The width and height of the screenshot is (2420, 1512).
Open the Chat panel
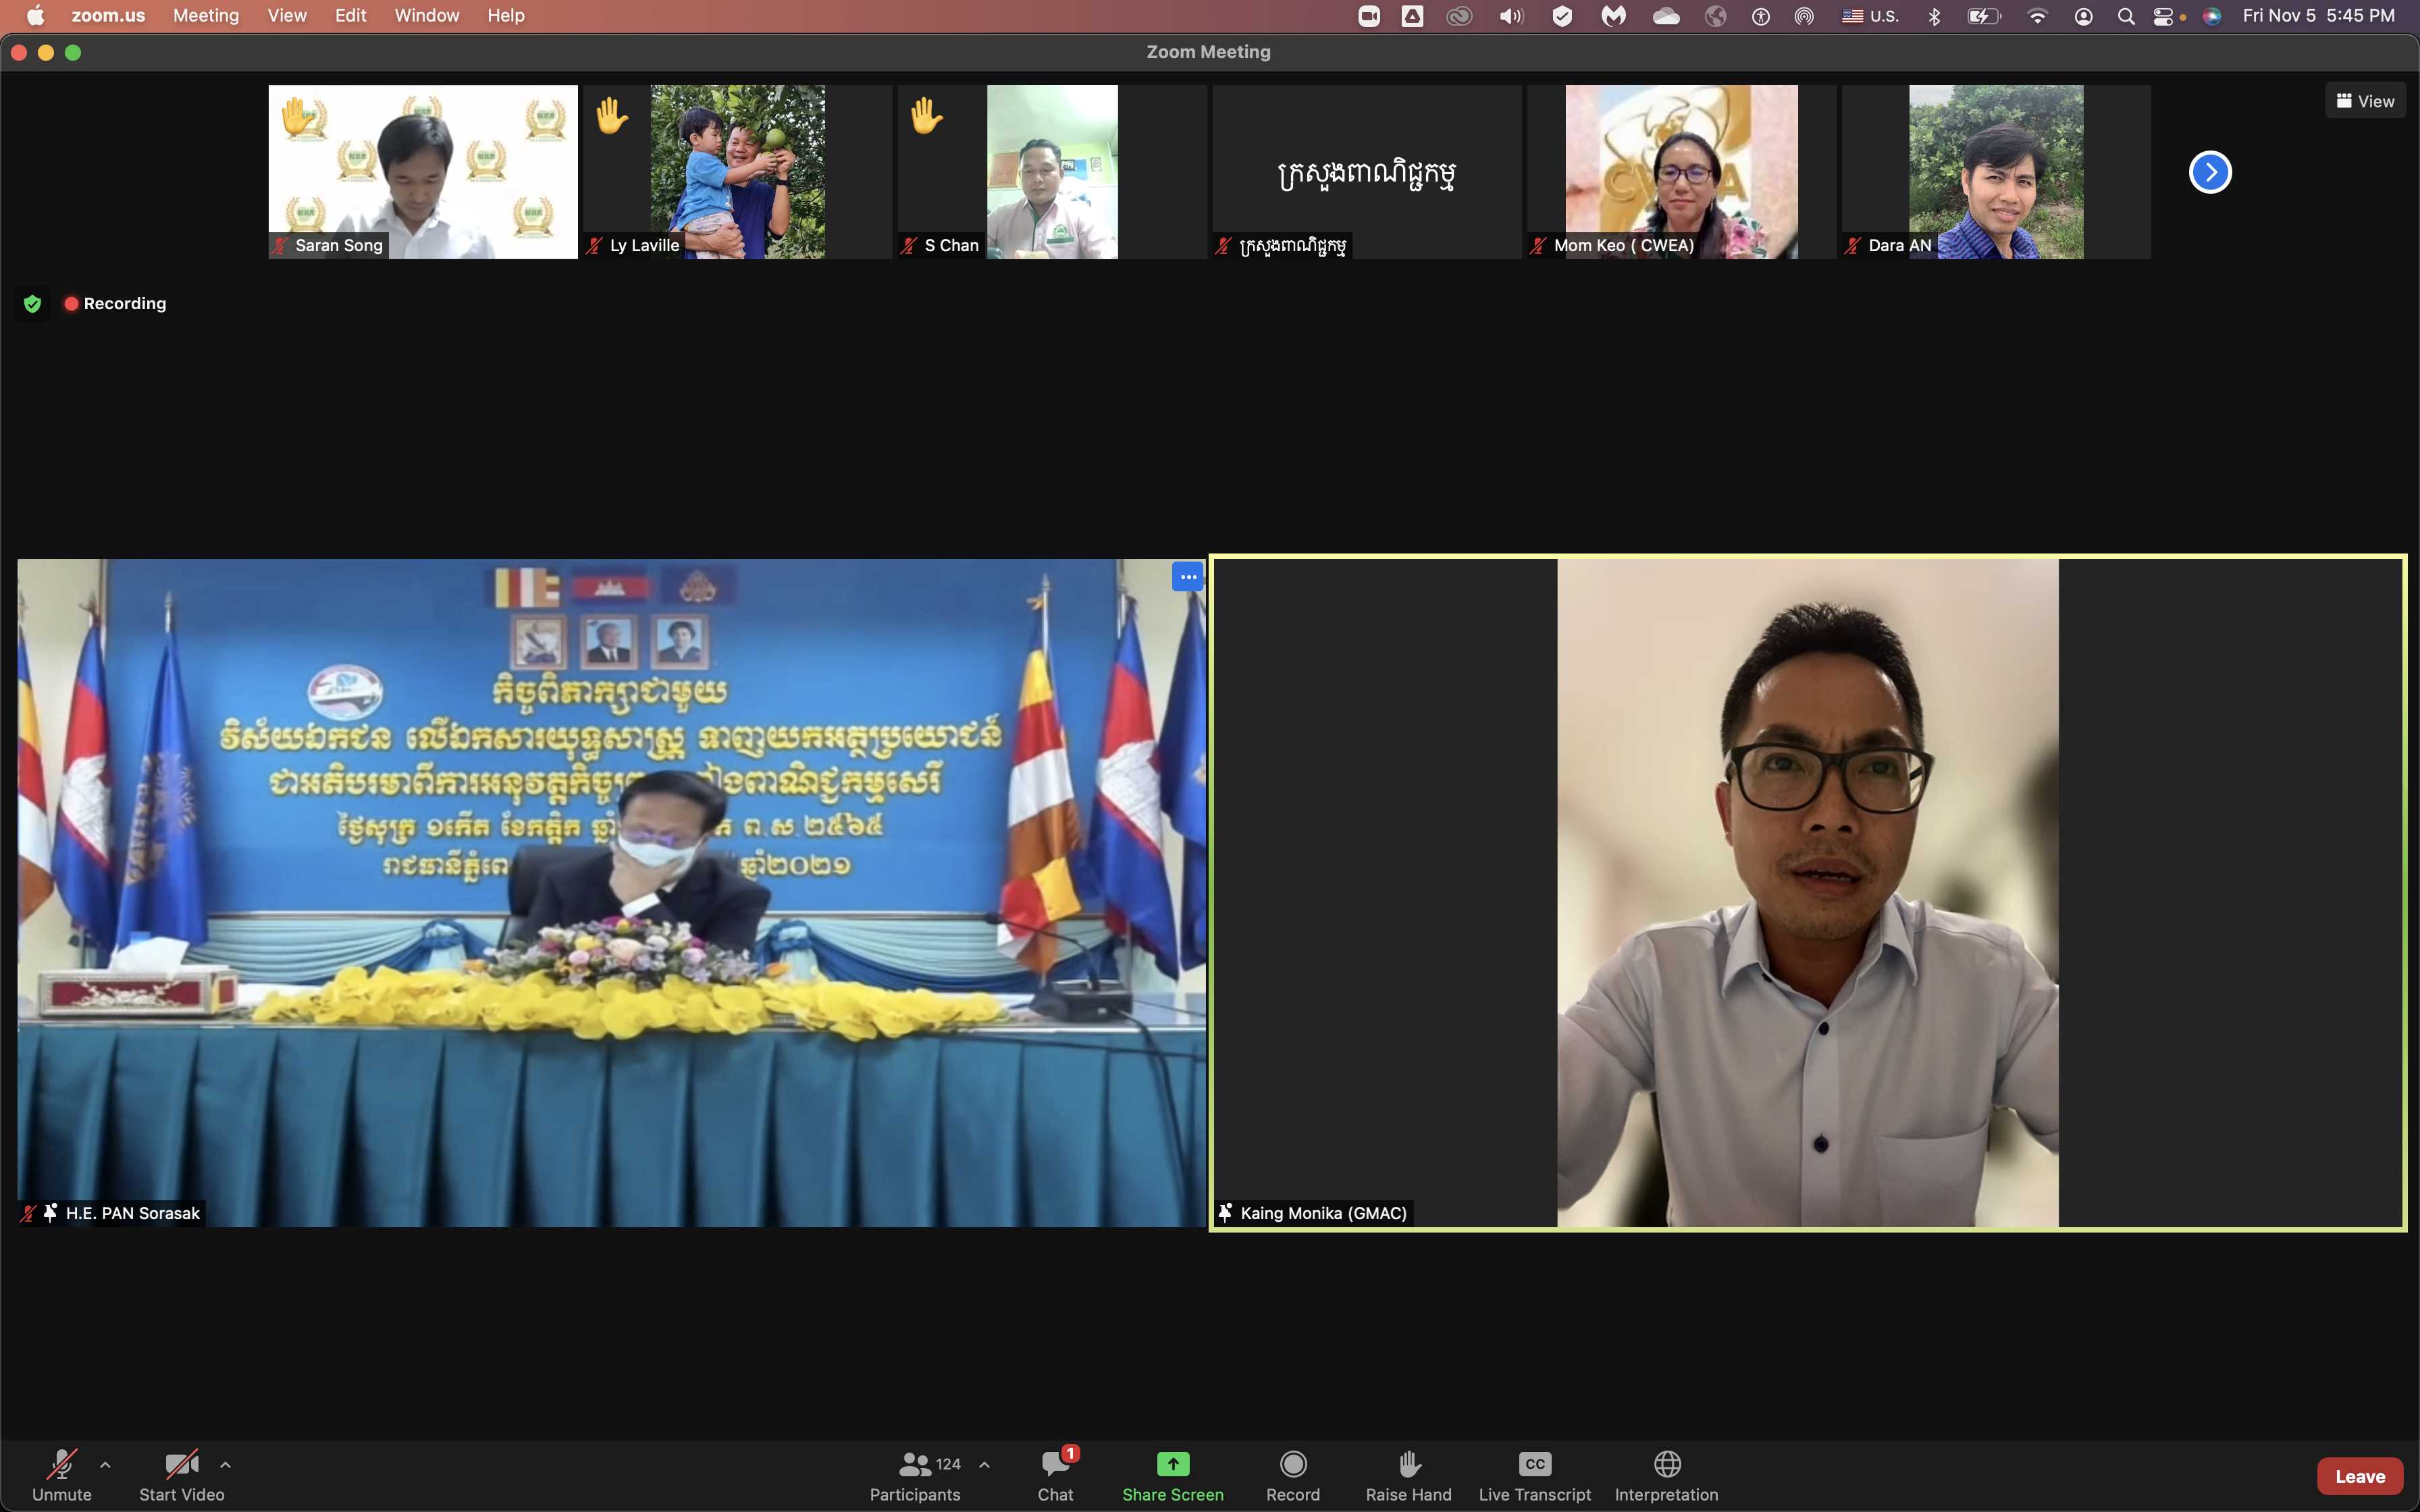click(1055, 1476)
